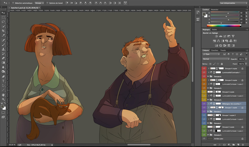Create a new group via folder icon
The width and height of the screenshot is (249, 147).
[x=233, y=144]
